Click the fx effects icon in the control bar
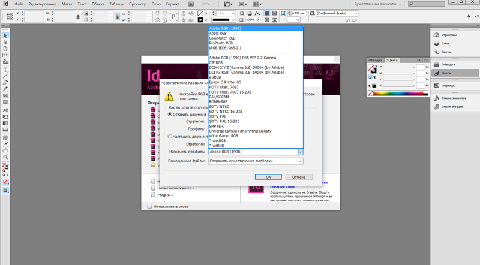Screen dimensions: 480x265 (x=257, y=13)
